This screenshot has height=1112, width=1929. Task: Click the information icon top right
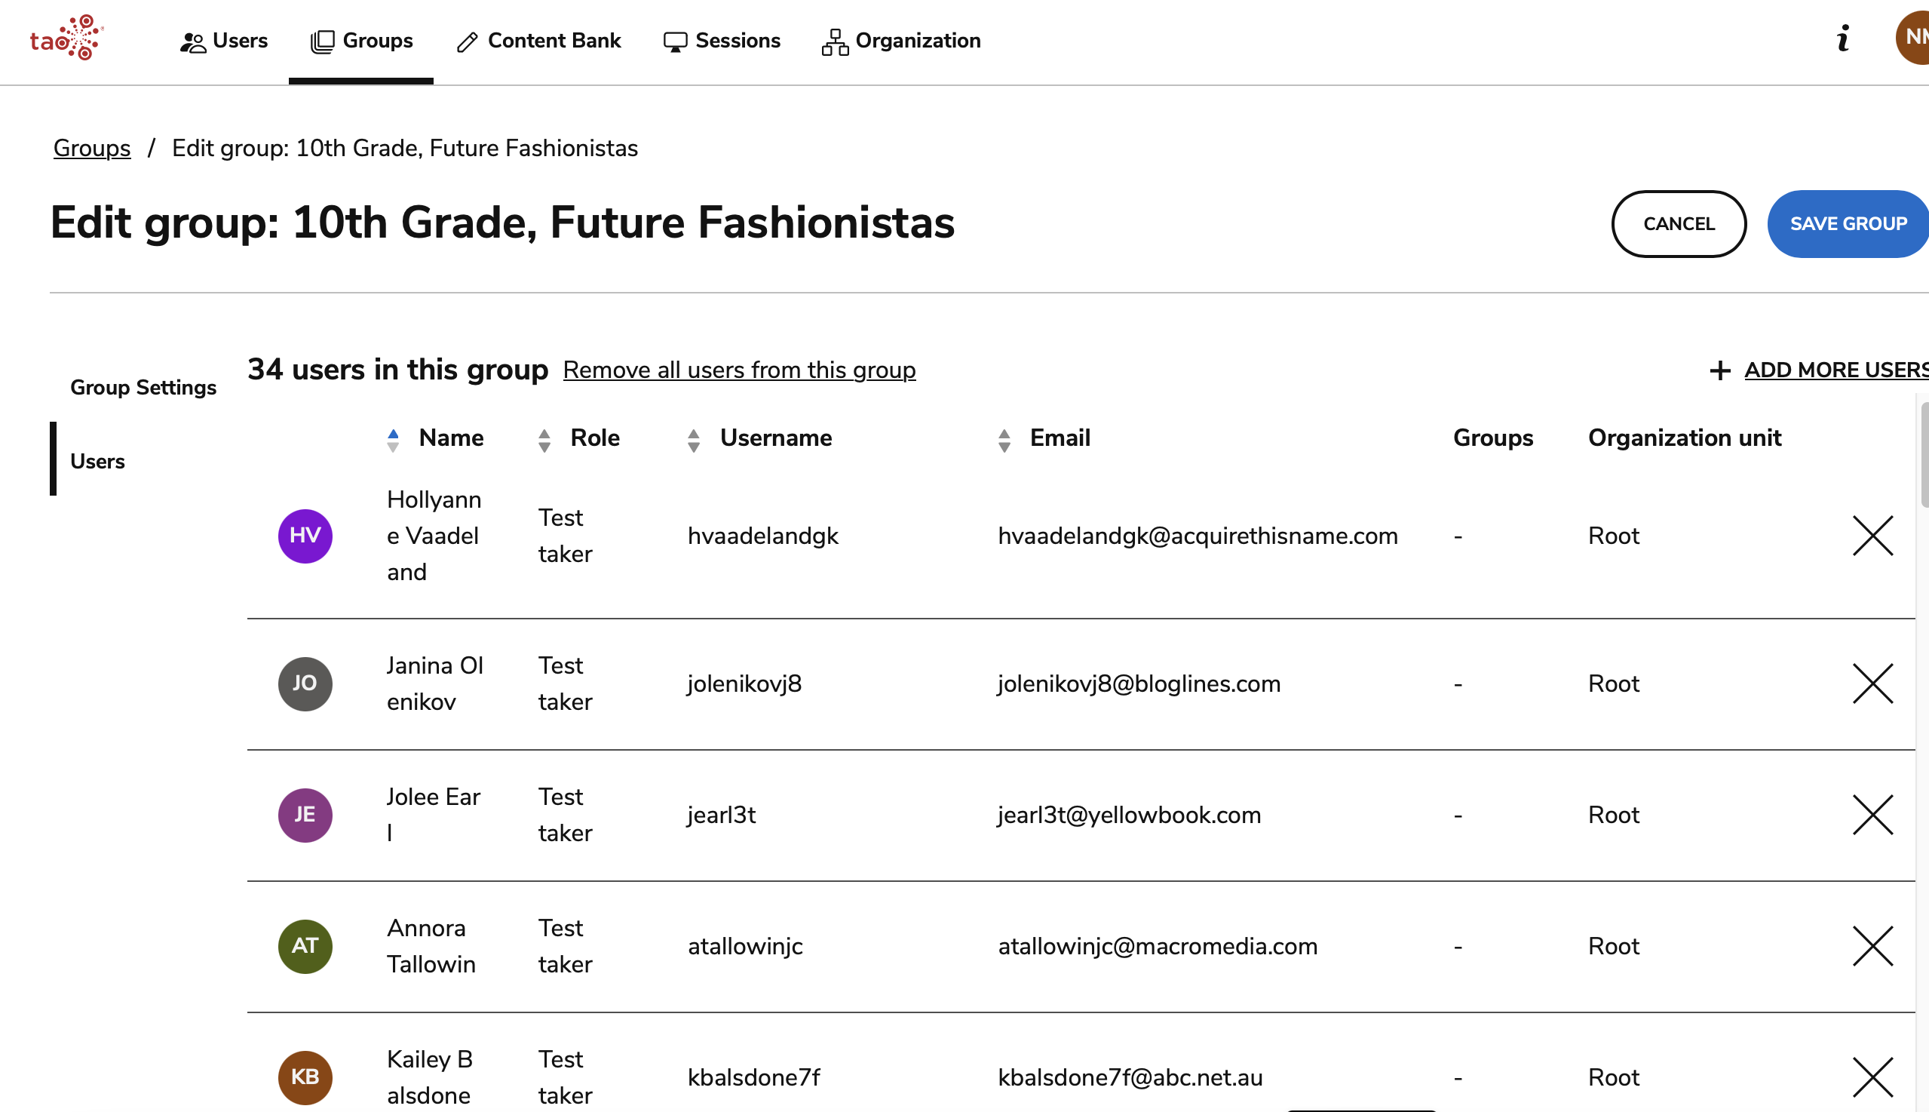(1843, 38)
